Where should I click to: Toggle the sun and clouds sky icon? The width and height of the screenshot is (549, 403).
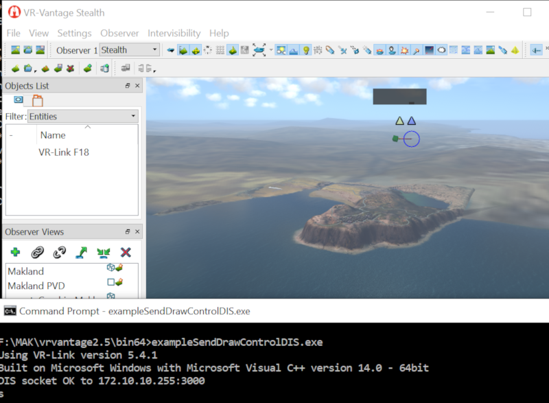click(281, 50)
